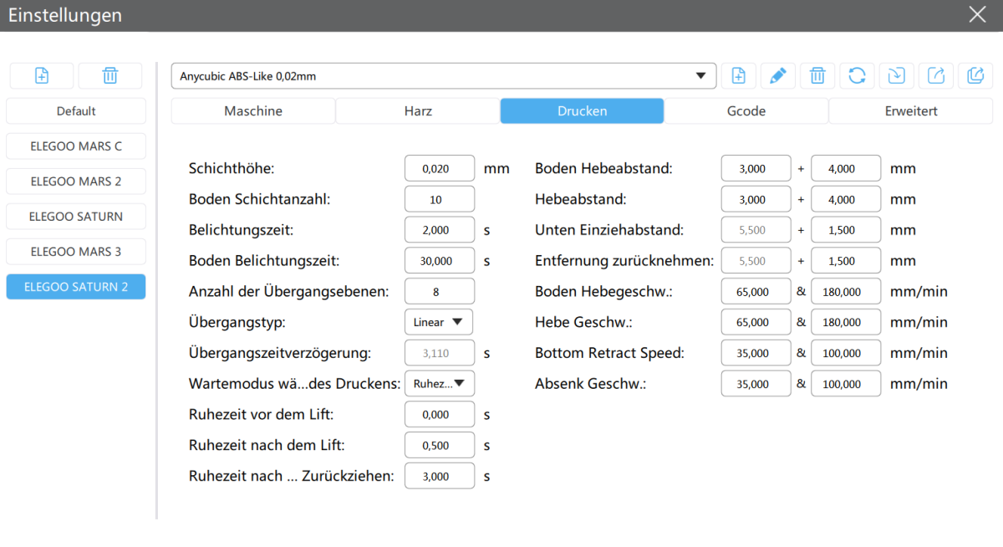Screen dimensions: 1003x547
Task: Open the Anycubic ABS-Like profile dropdown
Action: [444, 76]
